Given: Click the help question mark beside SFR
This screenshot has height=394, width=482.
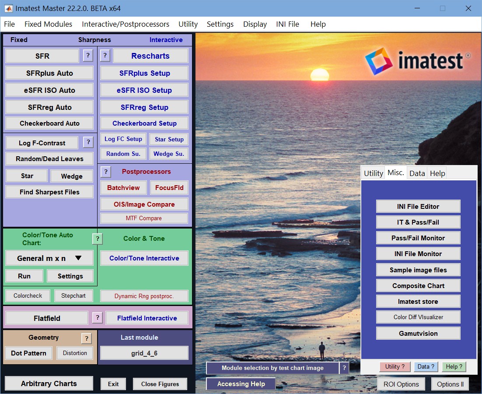Looking at the screenshot, I should (x=88, y=56).
